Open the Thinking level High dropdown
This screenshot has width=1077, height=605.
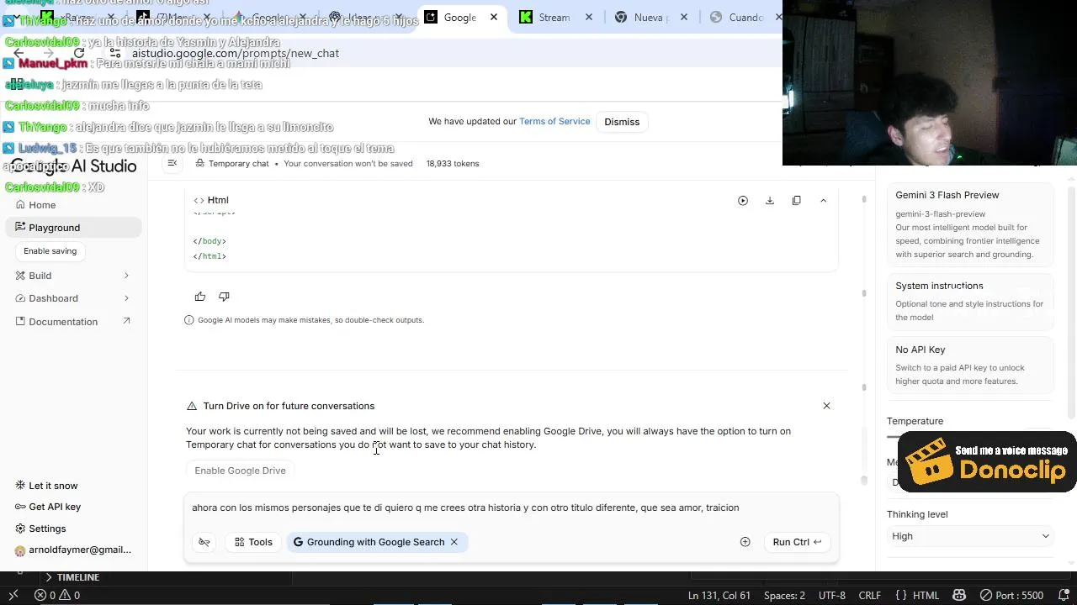coord(970,536)
